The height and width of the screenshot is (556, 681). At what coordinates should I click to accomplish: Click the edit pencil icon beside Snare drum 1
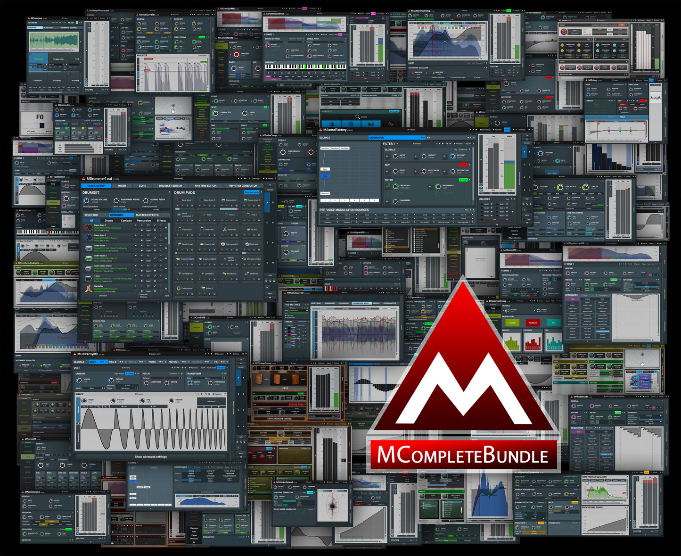pyautogui.click(x=155, y=245)
